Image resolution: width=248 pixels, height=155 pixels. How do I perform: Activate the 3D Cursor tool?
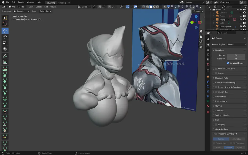coord(5,24)
